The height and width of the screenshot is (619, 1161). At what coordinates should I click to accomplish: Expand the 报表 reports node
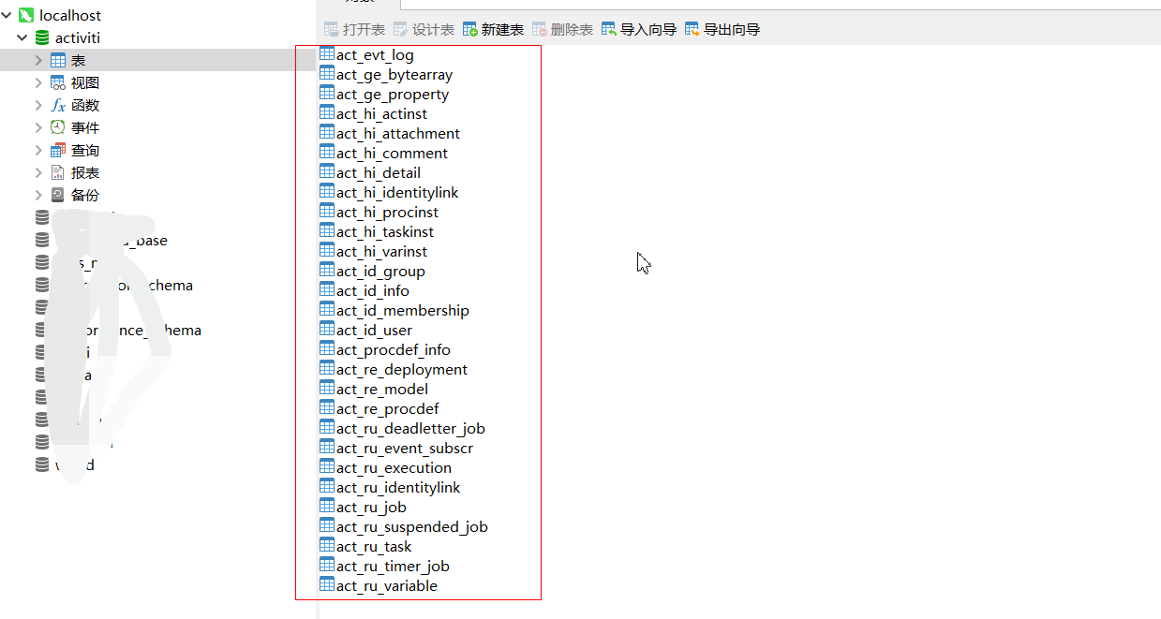click(x=38, y=172)
